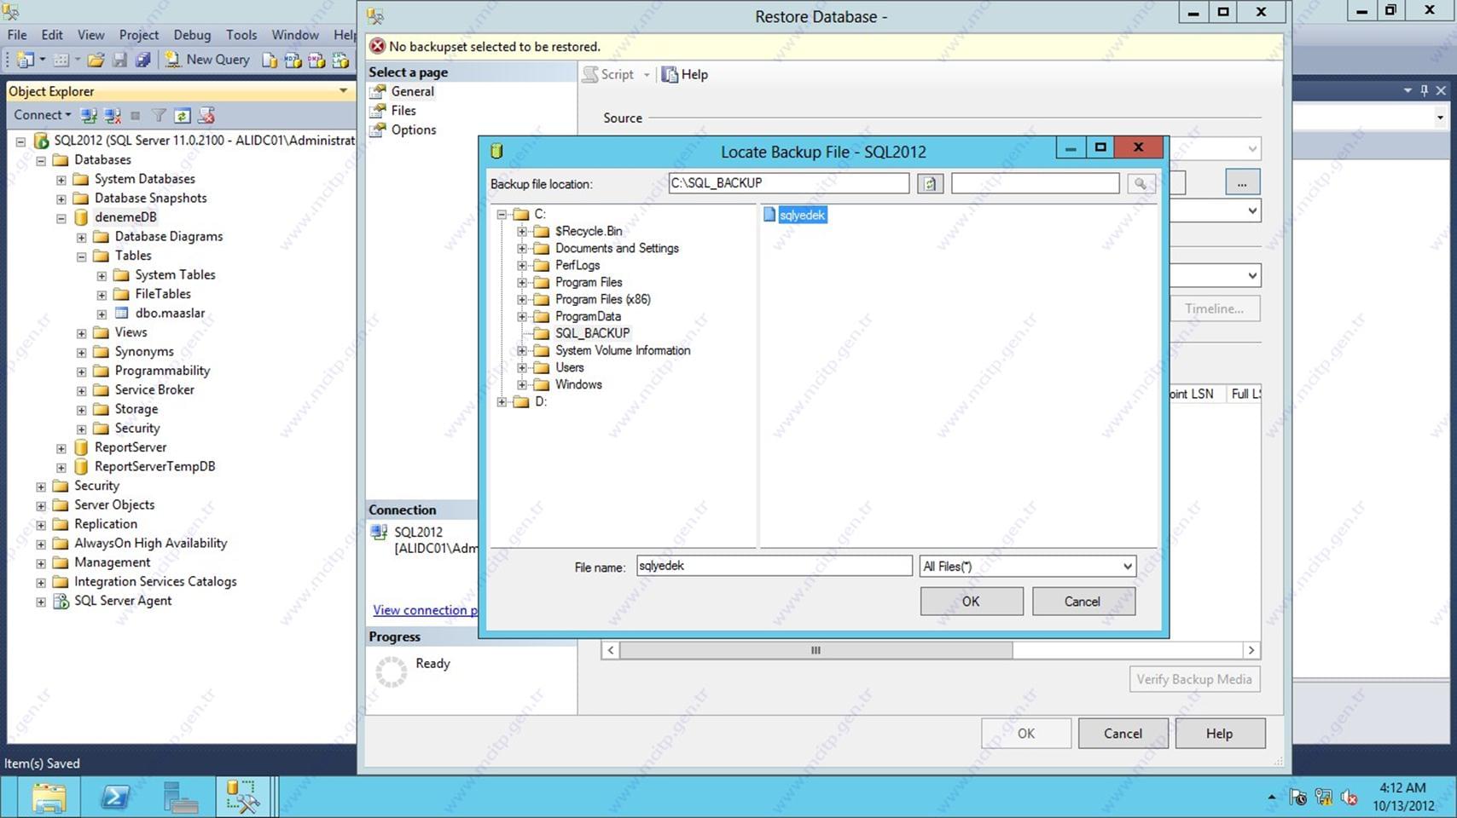Screen dimensions: 1457x818
Task: Expand the D: drive node
Action: click(502, 401)
